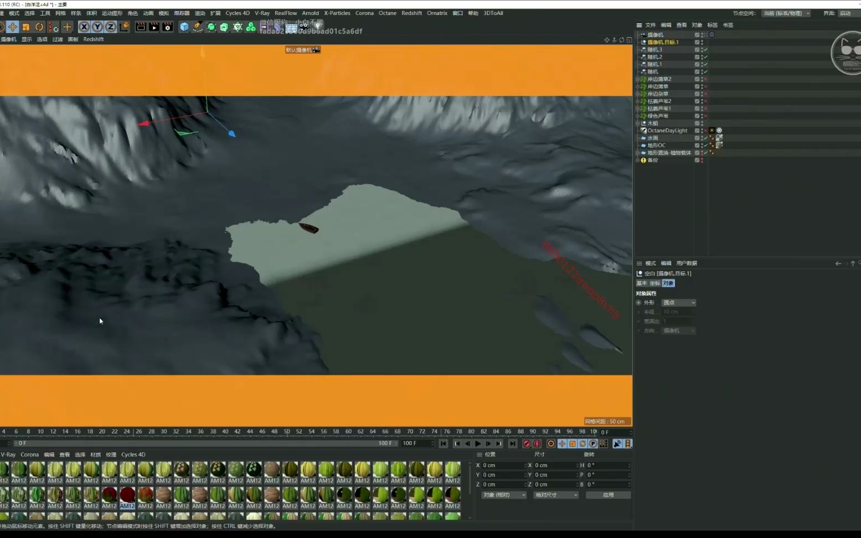Click the coordinate system icon

[x=125, y=27]
